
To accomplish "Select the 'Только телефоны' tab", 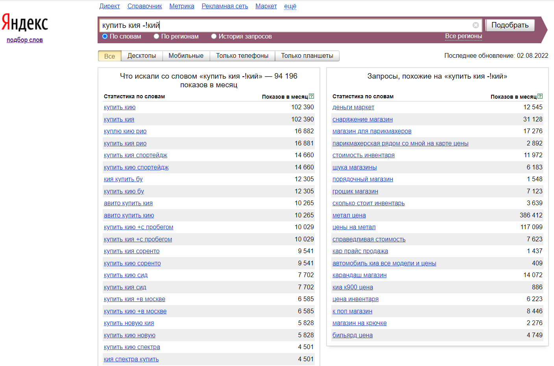I will 242,56.
